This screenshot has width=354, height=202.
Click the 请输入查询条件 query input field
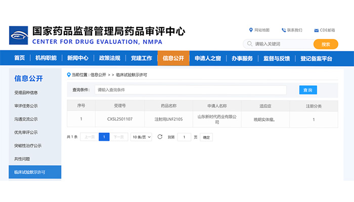point(190,90)
